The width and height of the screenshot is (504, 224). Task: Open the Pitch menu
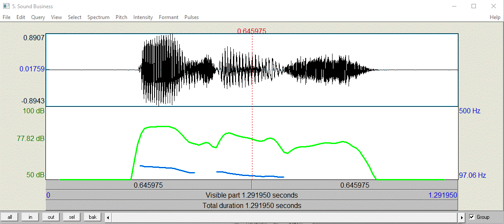[x=121, y=17]
